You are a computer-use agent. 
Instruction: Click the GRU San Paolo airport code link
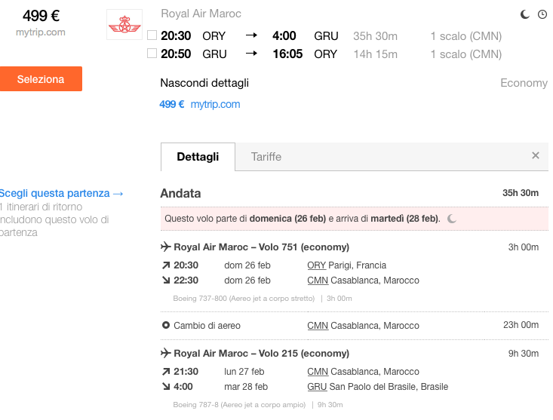click(x=317, y=387)
